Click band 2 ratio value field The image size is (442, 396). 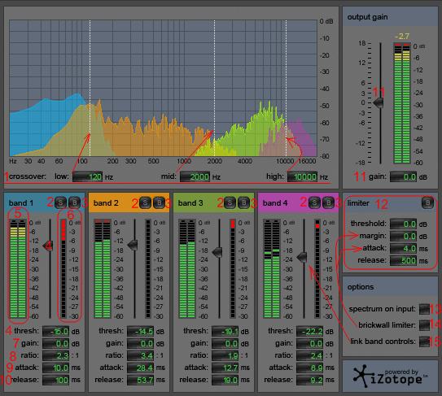140,355
